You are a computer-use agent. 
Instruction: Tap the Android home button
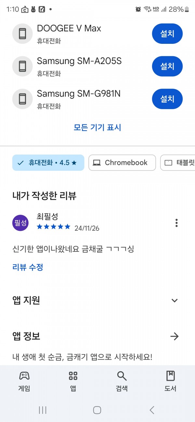97,410
